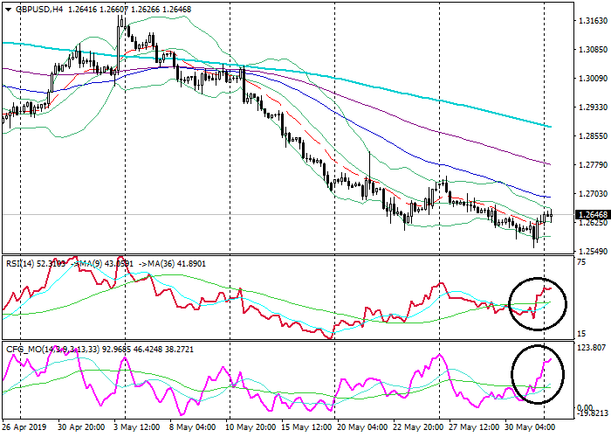Select the black circle in RSI panel
The image size is (611, 437).
(x=537, y=304)
